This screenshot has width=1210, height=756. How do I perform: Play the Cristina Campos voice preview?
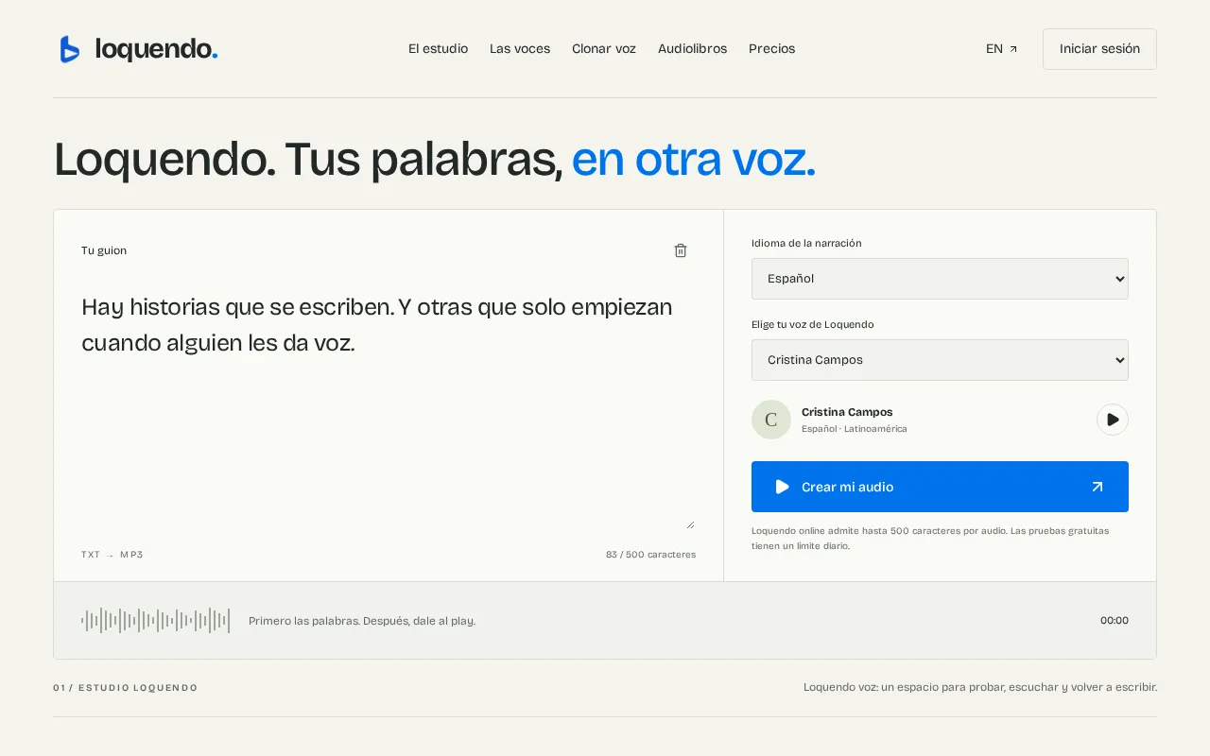(x=1113, y=420)
